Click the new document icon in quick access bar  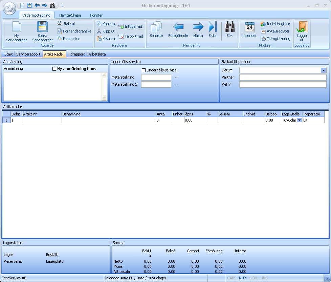(22, 5)
